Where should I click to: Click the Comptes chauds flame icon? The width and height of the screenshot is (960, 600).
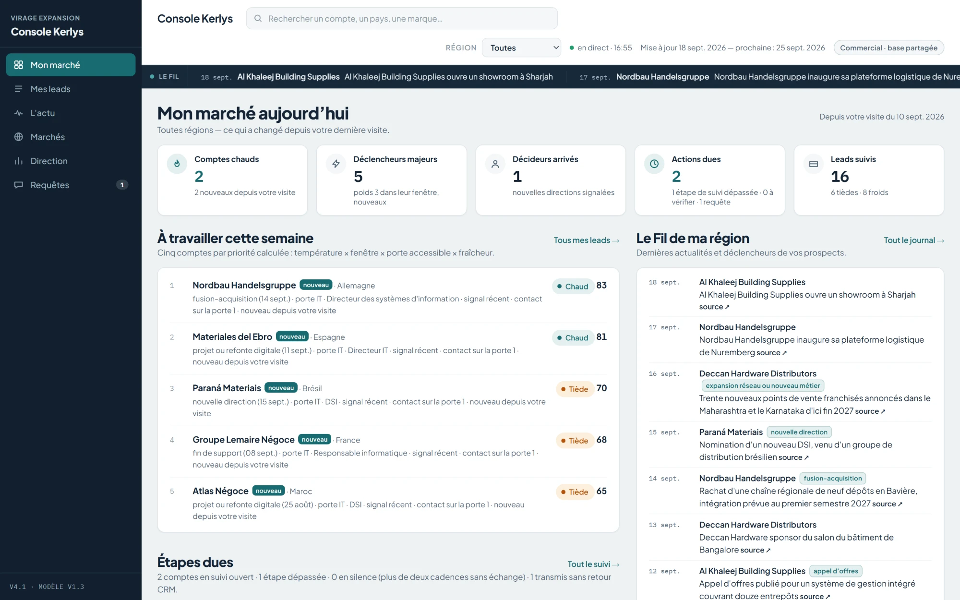[x=177, y=164]
